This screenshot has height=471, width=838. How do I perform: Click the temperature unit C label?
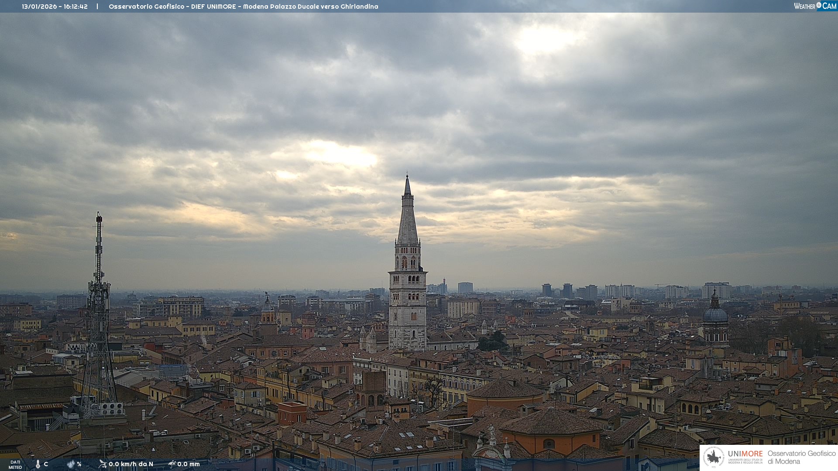pyautogui.click(x=46, y=464)
